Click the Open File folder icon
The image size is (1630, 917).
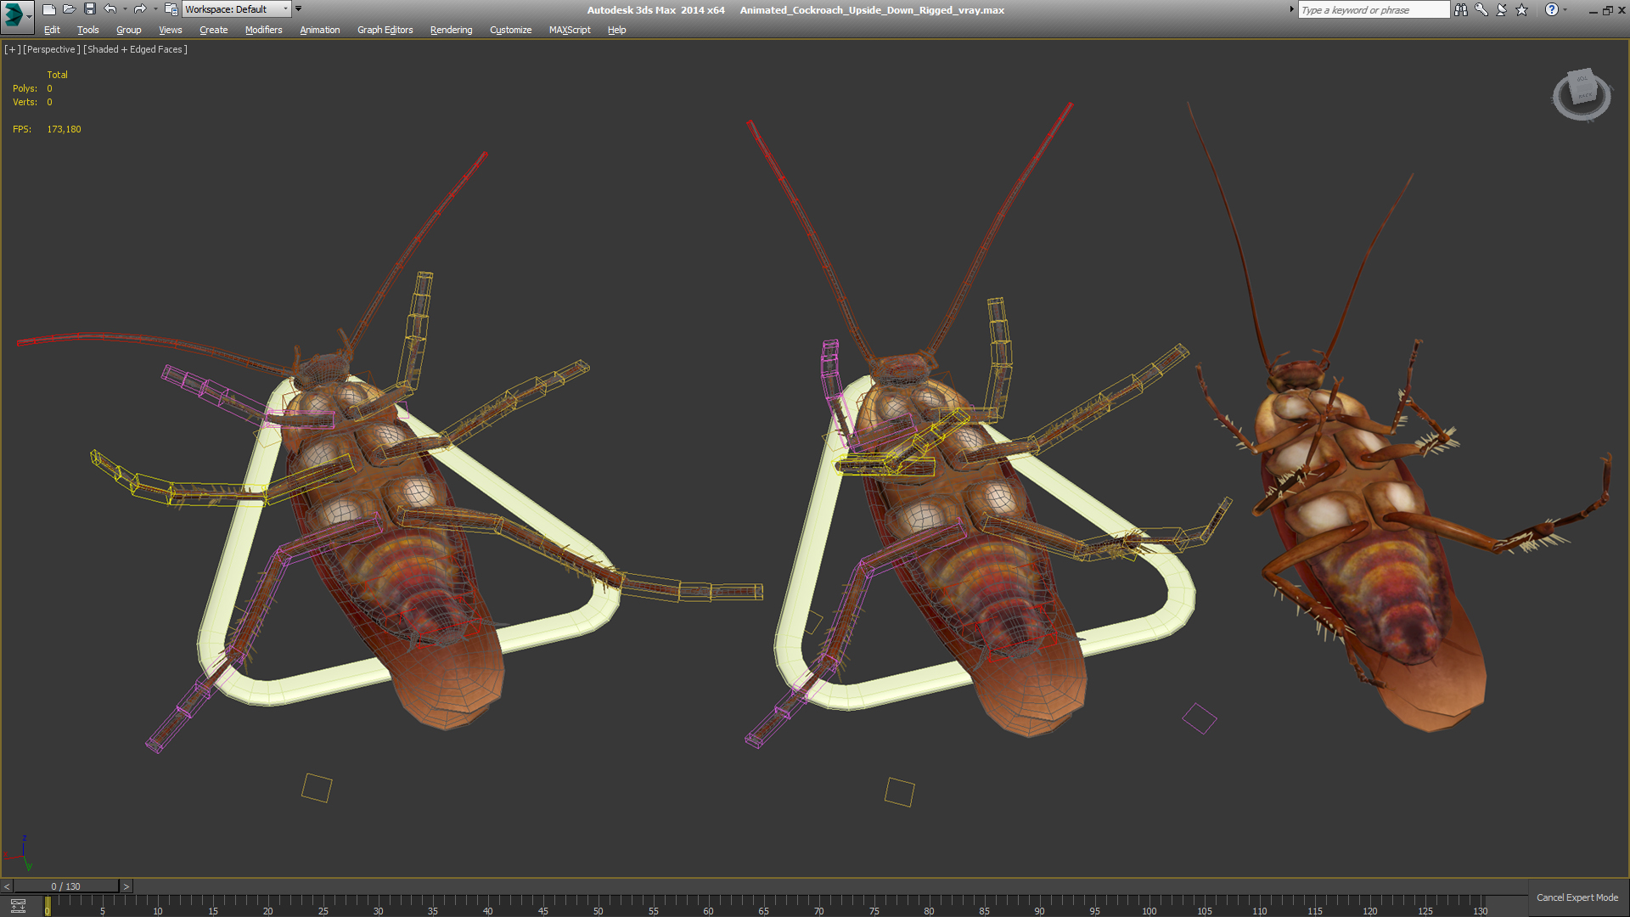coord(70,9)
